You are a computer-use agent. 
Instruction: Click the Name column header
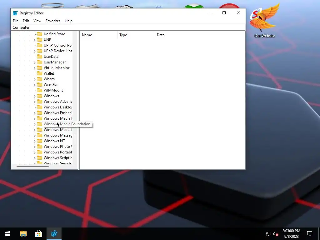[x=98, y=35]
